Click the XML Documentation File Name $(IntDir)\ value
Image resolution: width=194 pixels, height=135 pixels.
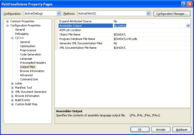coord(152,48)
